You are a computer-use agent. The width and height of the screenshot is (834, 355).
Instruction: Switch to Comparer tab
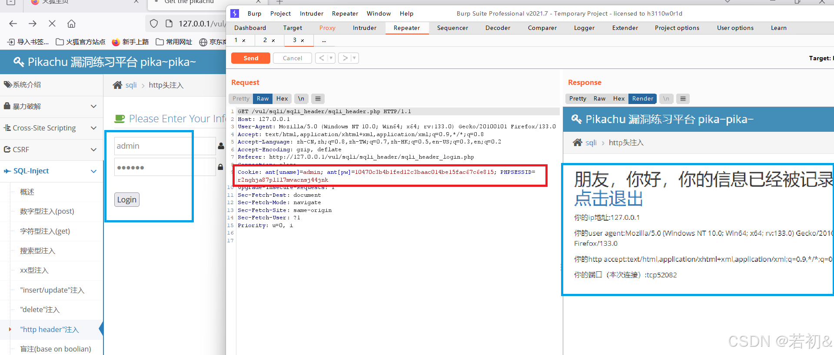(542, 28)
